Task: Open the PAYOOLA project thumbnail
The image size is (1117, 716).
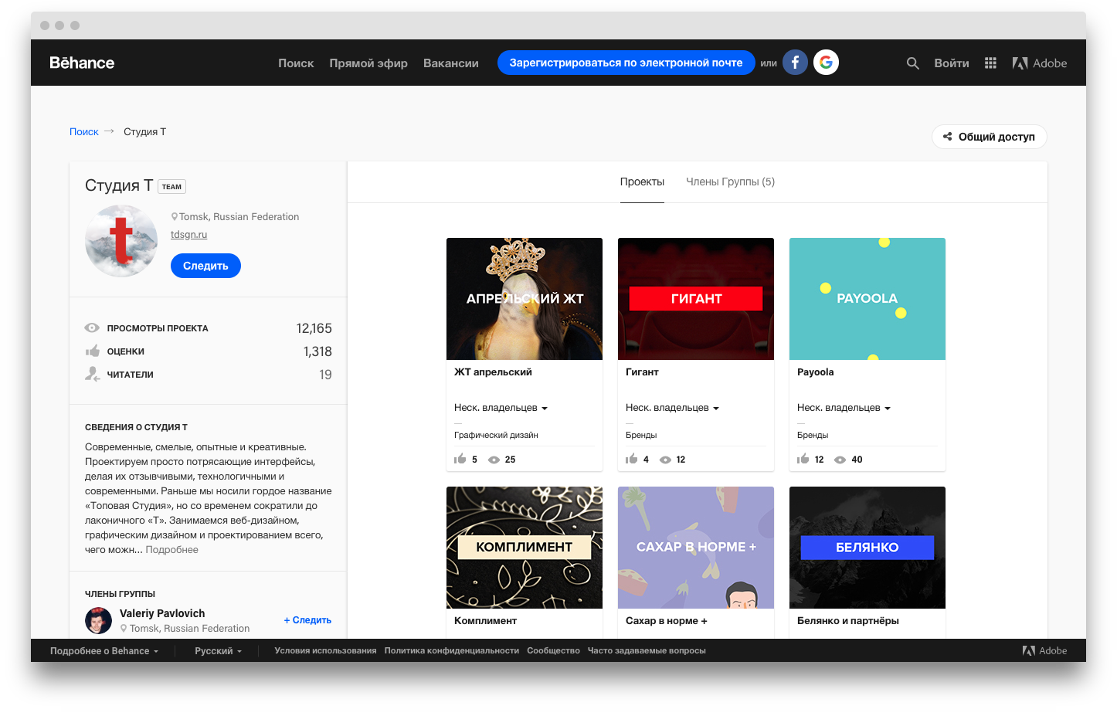Action: pyautogui.click(x=867, y=299)
